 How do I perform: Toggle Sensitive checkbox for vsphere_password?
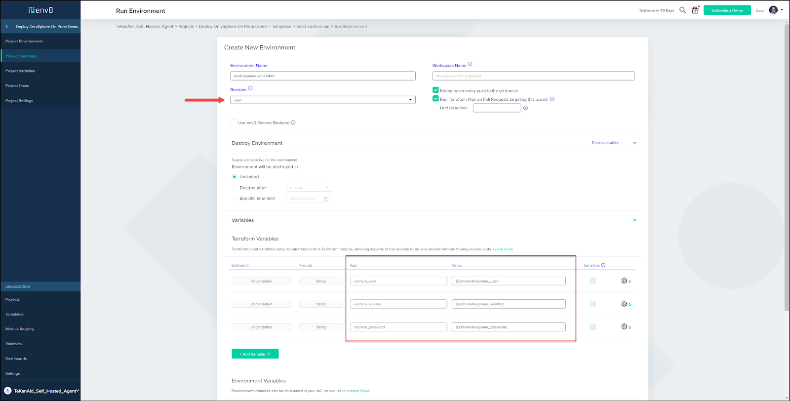pyautogui.click(x=593, y=327)
